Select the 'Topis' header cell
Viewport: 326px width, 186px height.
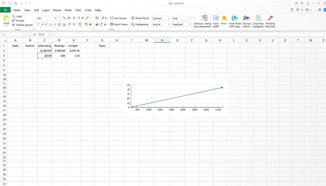[102, 46]
